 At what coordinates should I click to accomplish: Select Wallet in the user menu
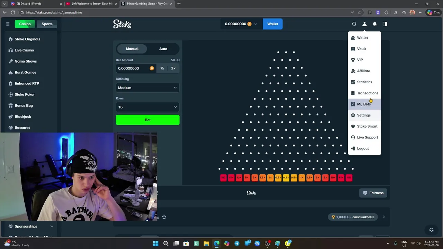pos(364,38)
